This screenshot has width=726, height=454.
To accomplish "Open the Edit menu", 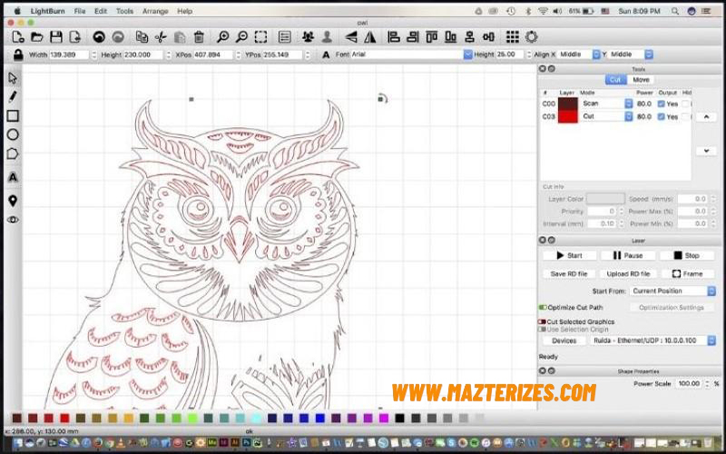I will 101,11.
